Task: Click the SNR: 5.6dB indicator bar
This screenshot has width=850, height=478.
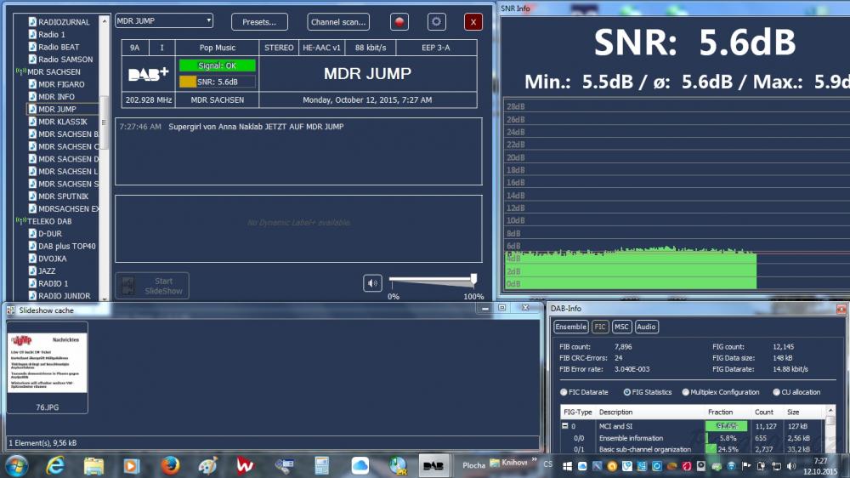Action: 218,82
